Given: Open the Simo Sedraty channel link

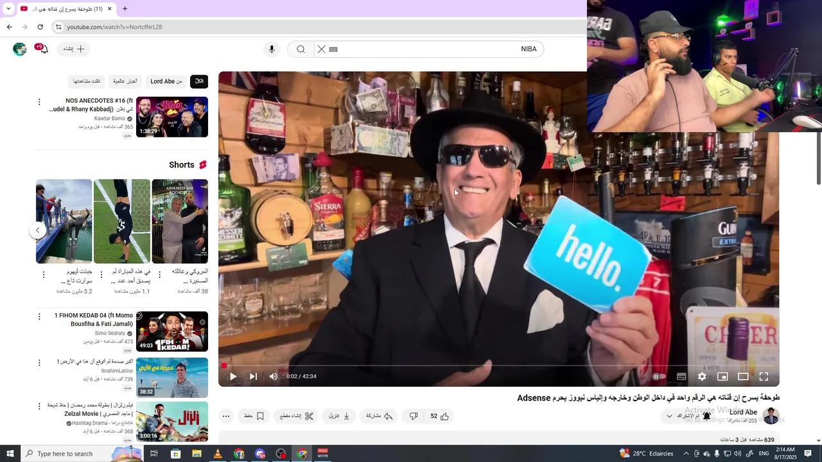Looking at the screenshot, I should 110,334.
